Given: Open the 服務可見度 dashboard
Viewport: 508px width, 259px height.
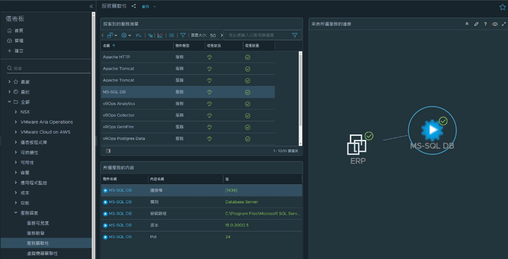Looking at the screenshot, I should 38,223.
